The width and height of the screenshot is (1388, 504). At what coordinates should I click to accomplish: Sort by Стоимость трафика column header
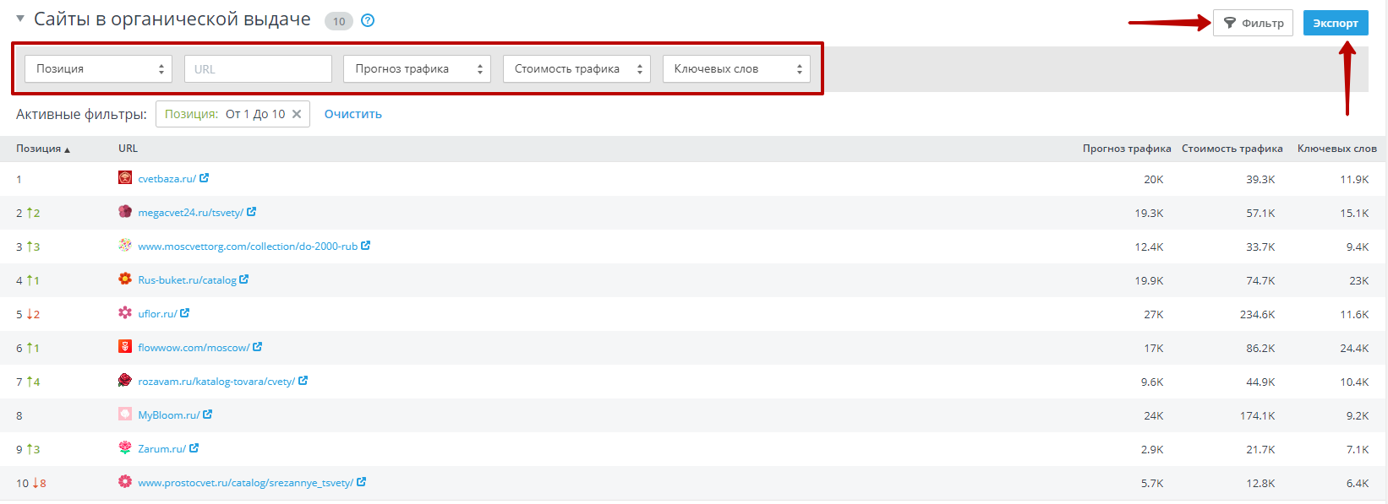point(1232,149)
